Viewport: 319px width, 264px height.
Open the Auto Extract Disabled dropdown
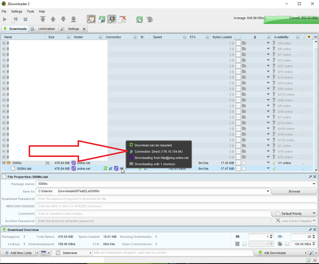pyautogui.click(x=294, y=221)
